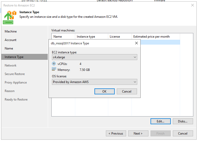Go to the Name wizard step

pyautogui.click(x=9, y=48)
